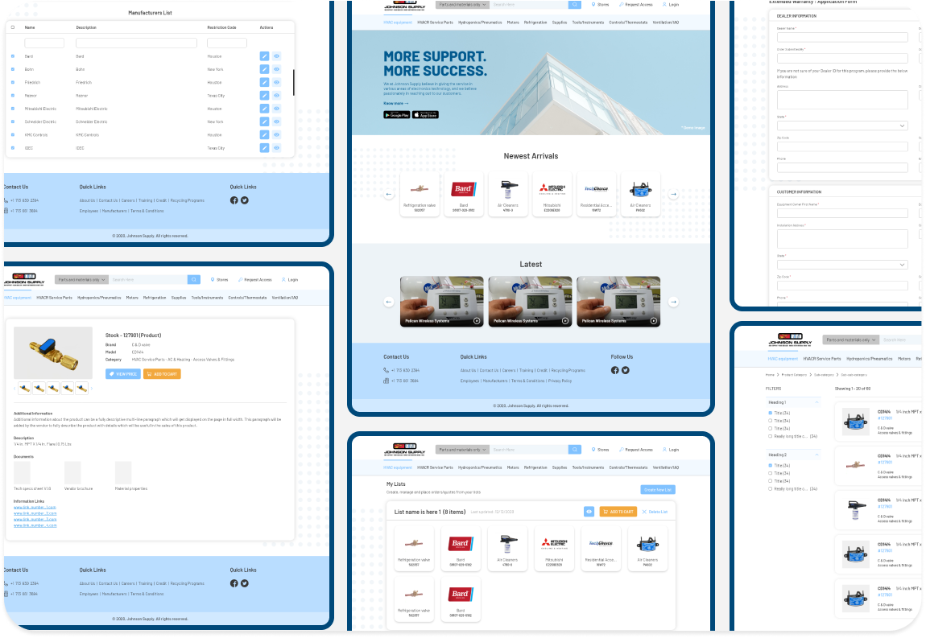Uncheck the Reznor row checkbox
Image resolution: width=926 pixels, height=638 pixels.
[13, 95]
